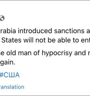Image resolution: width=90 pixels, height=96 pixels.
Task: Click the word "be" before able
Action: coord(51,40)
